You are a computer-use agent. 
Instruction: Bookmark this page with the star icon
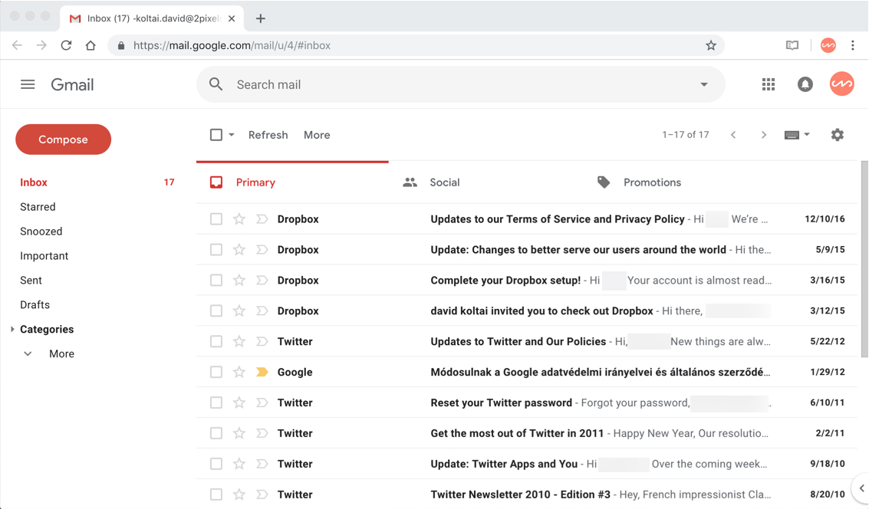(710, 45)
